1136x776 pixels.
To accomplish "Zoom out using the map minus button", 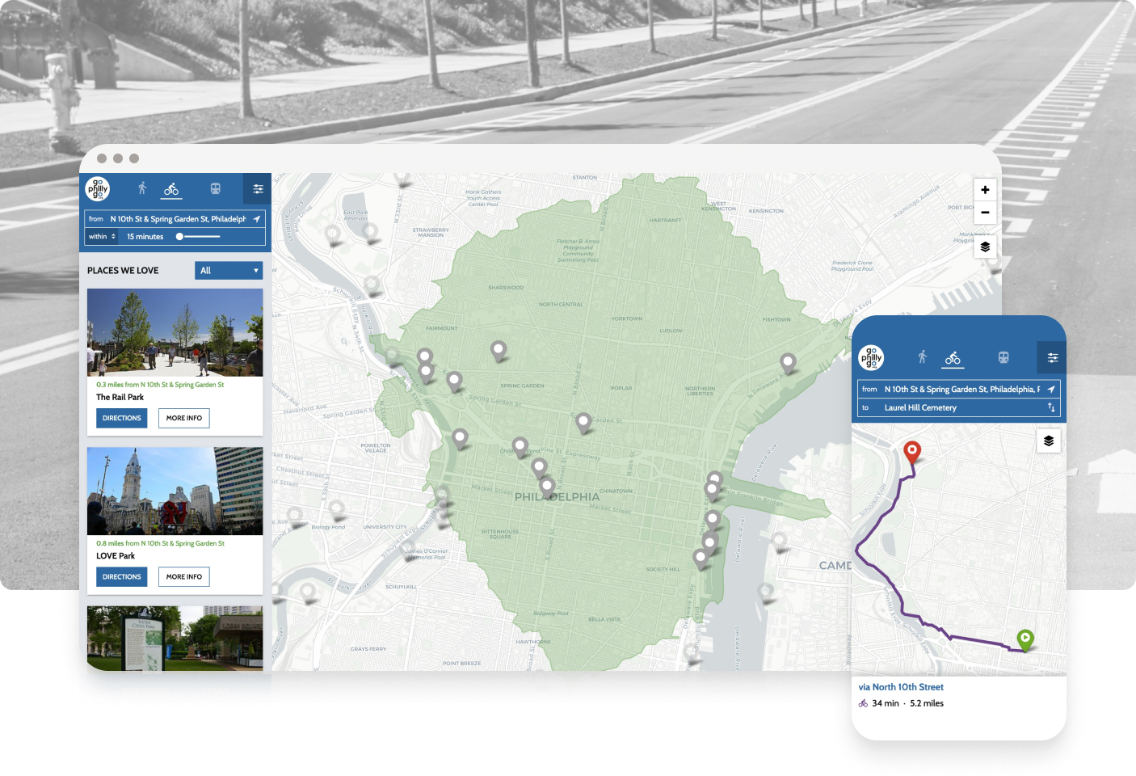I will (x=985, y=213).
